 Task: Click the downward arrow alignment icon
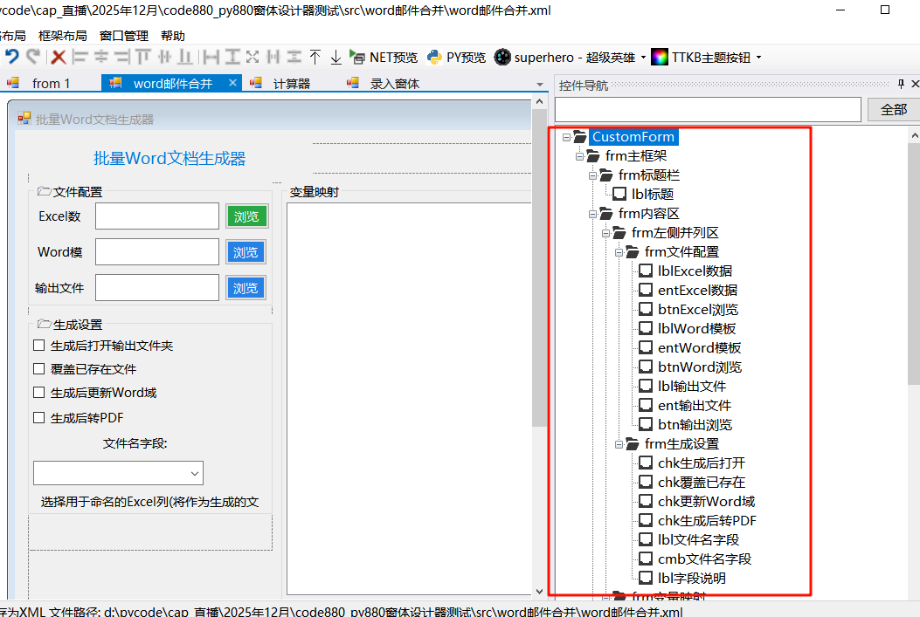[335, 57]
